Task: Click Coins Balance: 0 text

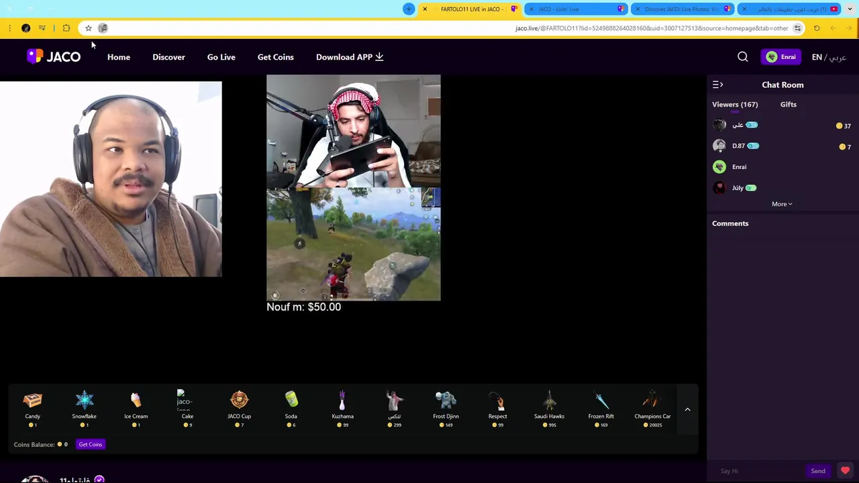Action: (40, 444)
